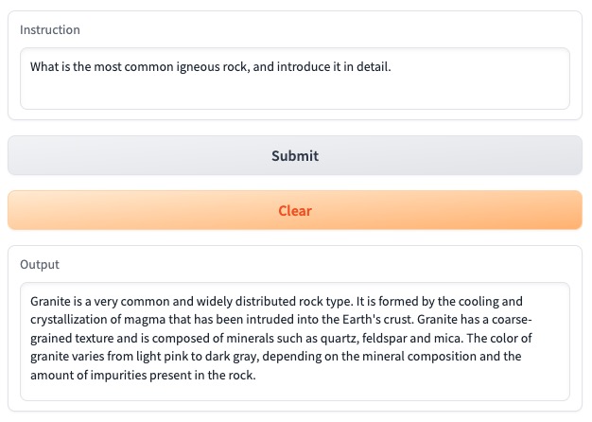Click the word "crystallization" in the output text
Image resolution: width=592 pixels, height=422 pixels.
[69, 320]
